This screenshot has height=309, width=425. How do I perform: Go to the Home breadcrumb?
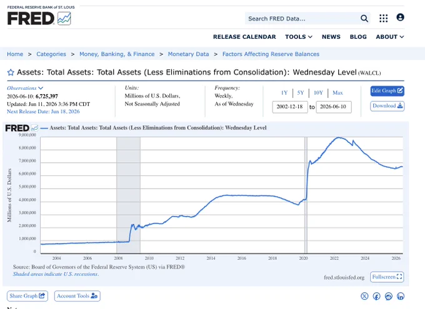coord(15,54)
